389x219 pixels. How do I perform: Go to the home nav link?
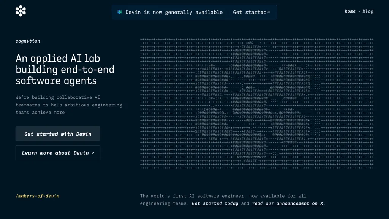(x=350, y=11)
